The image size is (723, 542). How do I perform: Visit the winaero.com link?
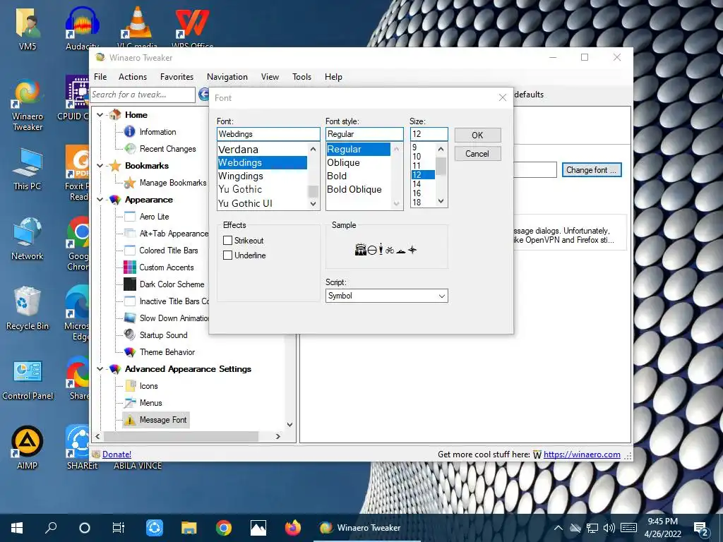(x=582, y=454)
